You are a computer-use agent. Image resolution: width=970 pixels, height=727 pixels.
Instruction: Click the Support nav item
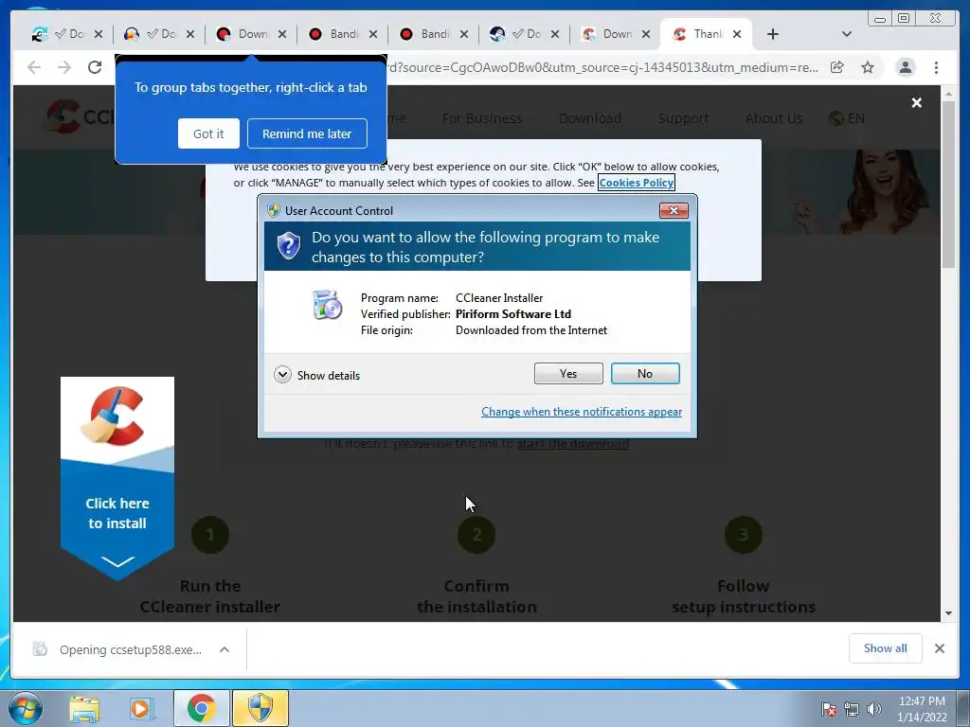click(683, 118)
